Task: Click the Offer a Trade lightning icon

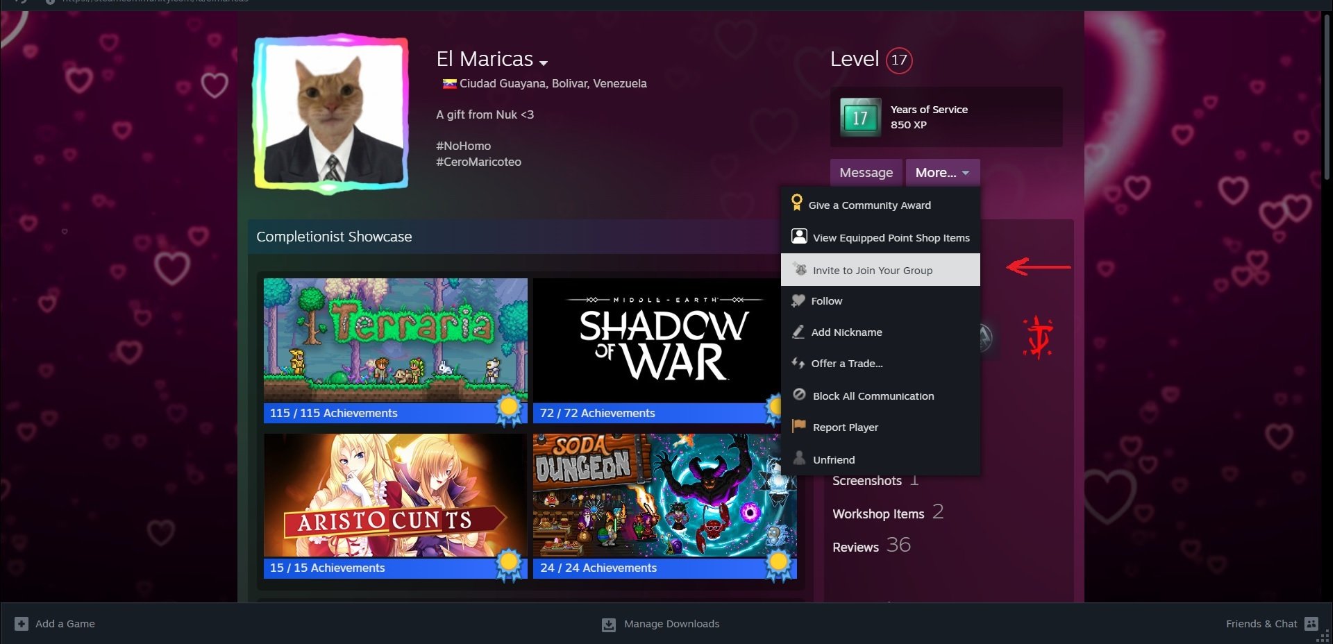Action: pyautogui.click(x=798, y=363)
